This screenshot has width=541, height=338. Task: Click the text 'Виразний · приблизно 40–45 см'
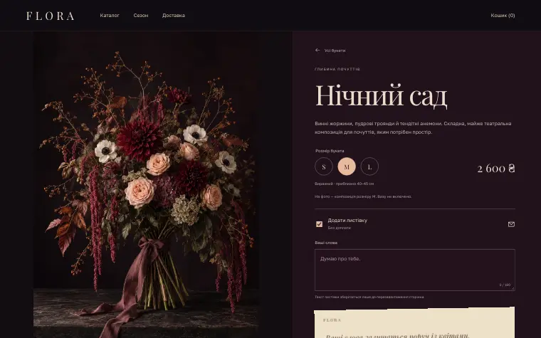(x=344, y=184)
